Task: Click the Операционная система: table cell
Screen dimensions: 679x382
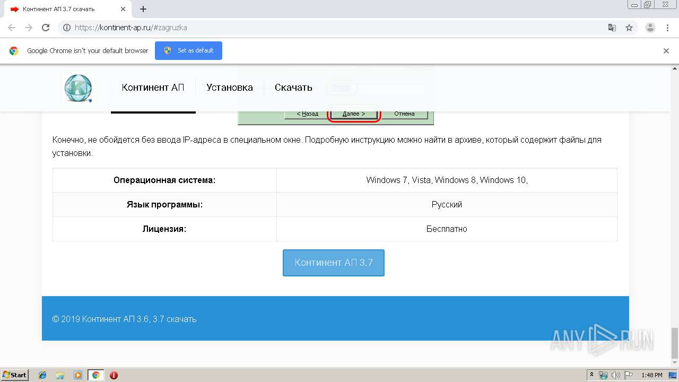Action: pos(164,180)
